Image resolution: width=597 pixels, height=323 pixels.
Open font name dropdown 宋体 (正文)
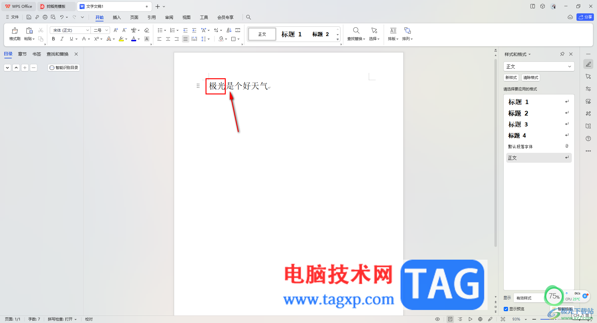[x=88, y=30]
